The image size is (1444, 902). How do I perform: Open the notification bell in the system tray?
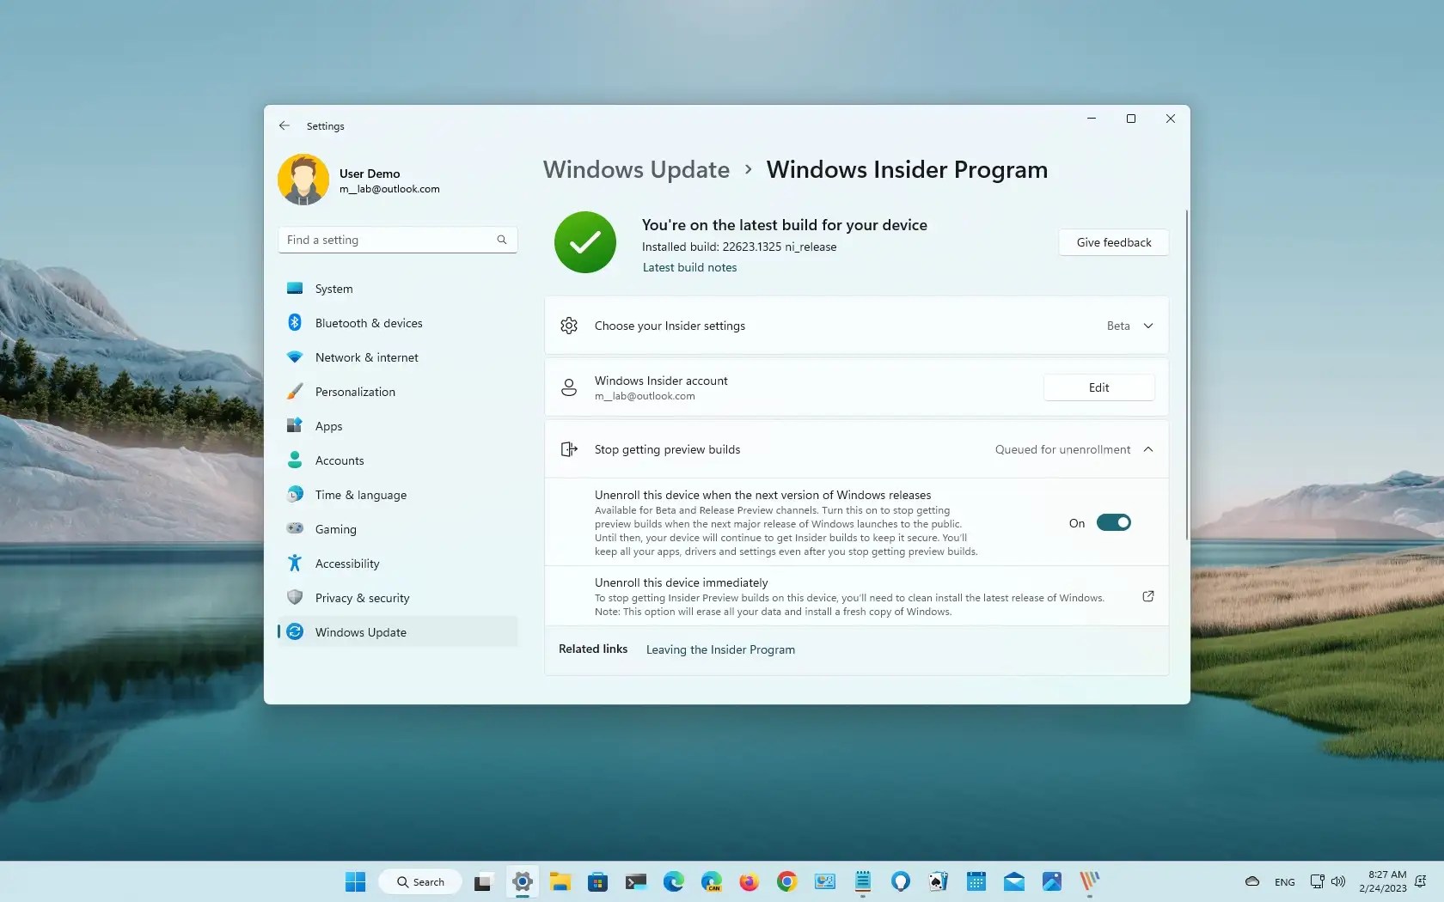(1420, 881)
